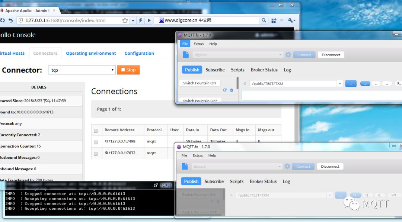Screen dimensions: 402x222
Task: Show more toolbar items via double chevron
Action: [x=281, y=20]
